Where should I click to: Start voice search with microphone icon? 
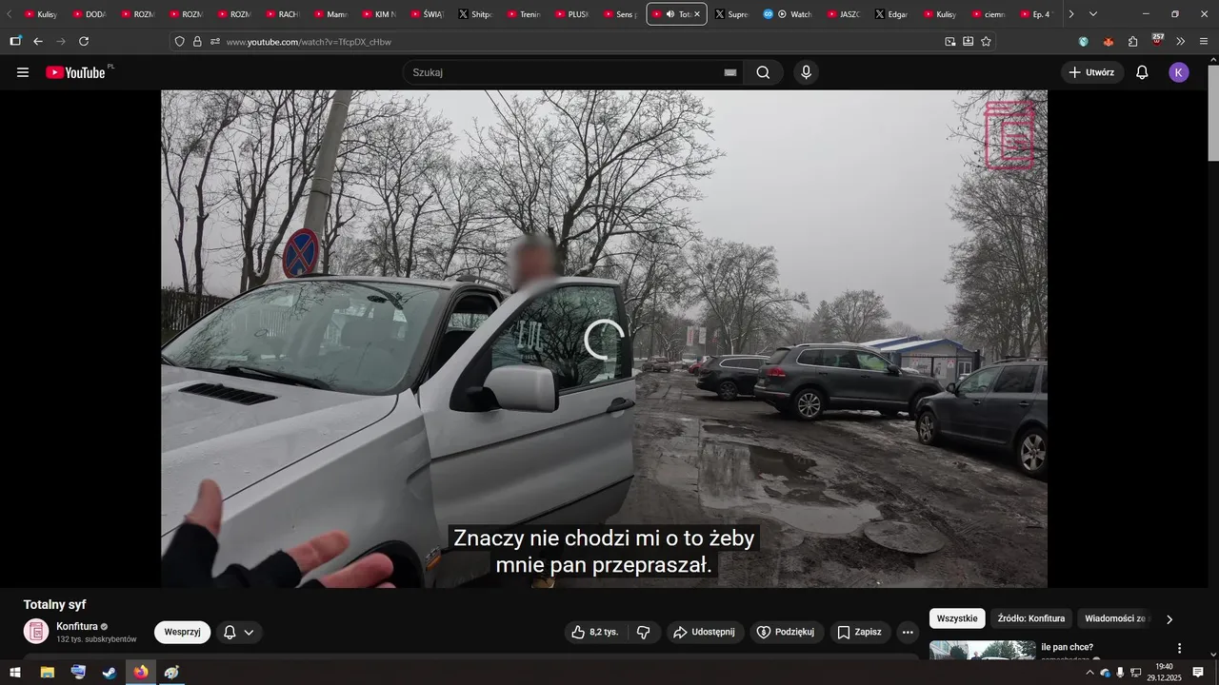coord(807,72)
